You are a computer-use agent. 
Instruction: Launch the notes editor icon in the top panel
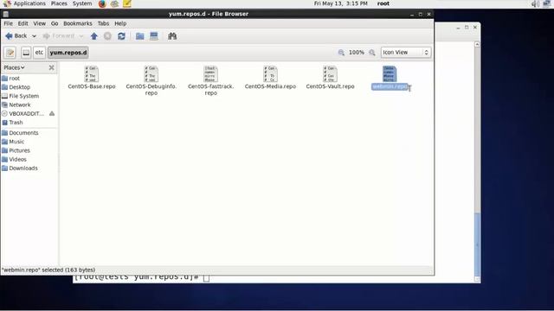[127, 3]
